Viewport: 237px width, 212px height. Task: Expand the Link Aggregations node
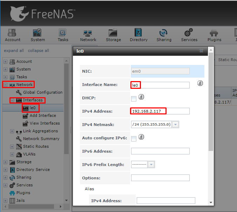pyautogui.click(x=12, y=131)
